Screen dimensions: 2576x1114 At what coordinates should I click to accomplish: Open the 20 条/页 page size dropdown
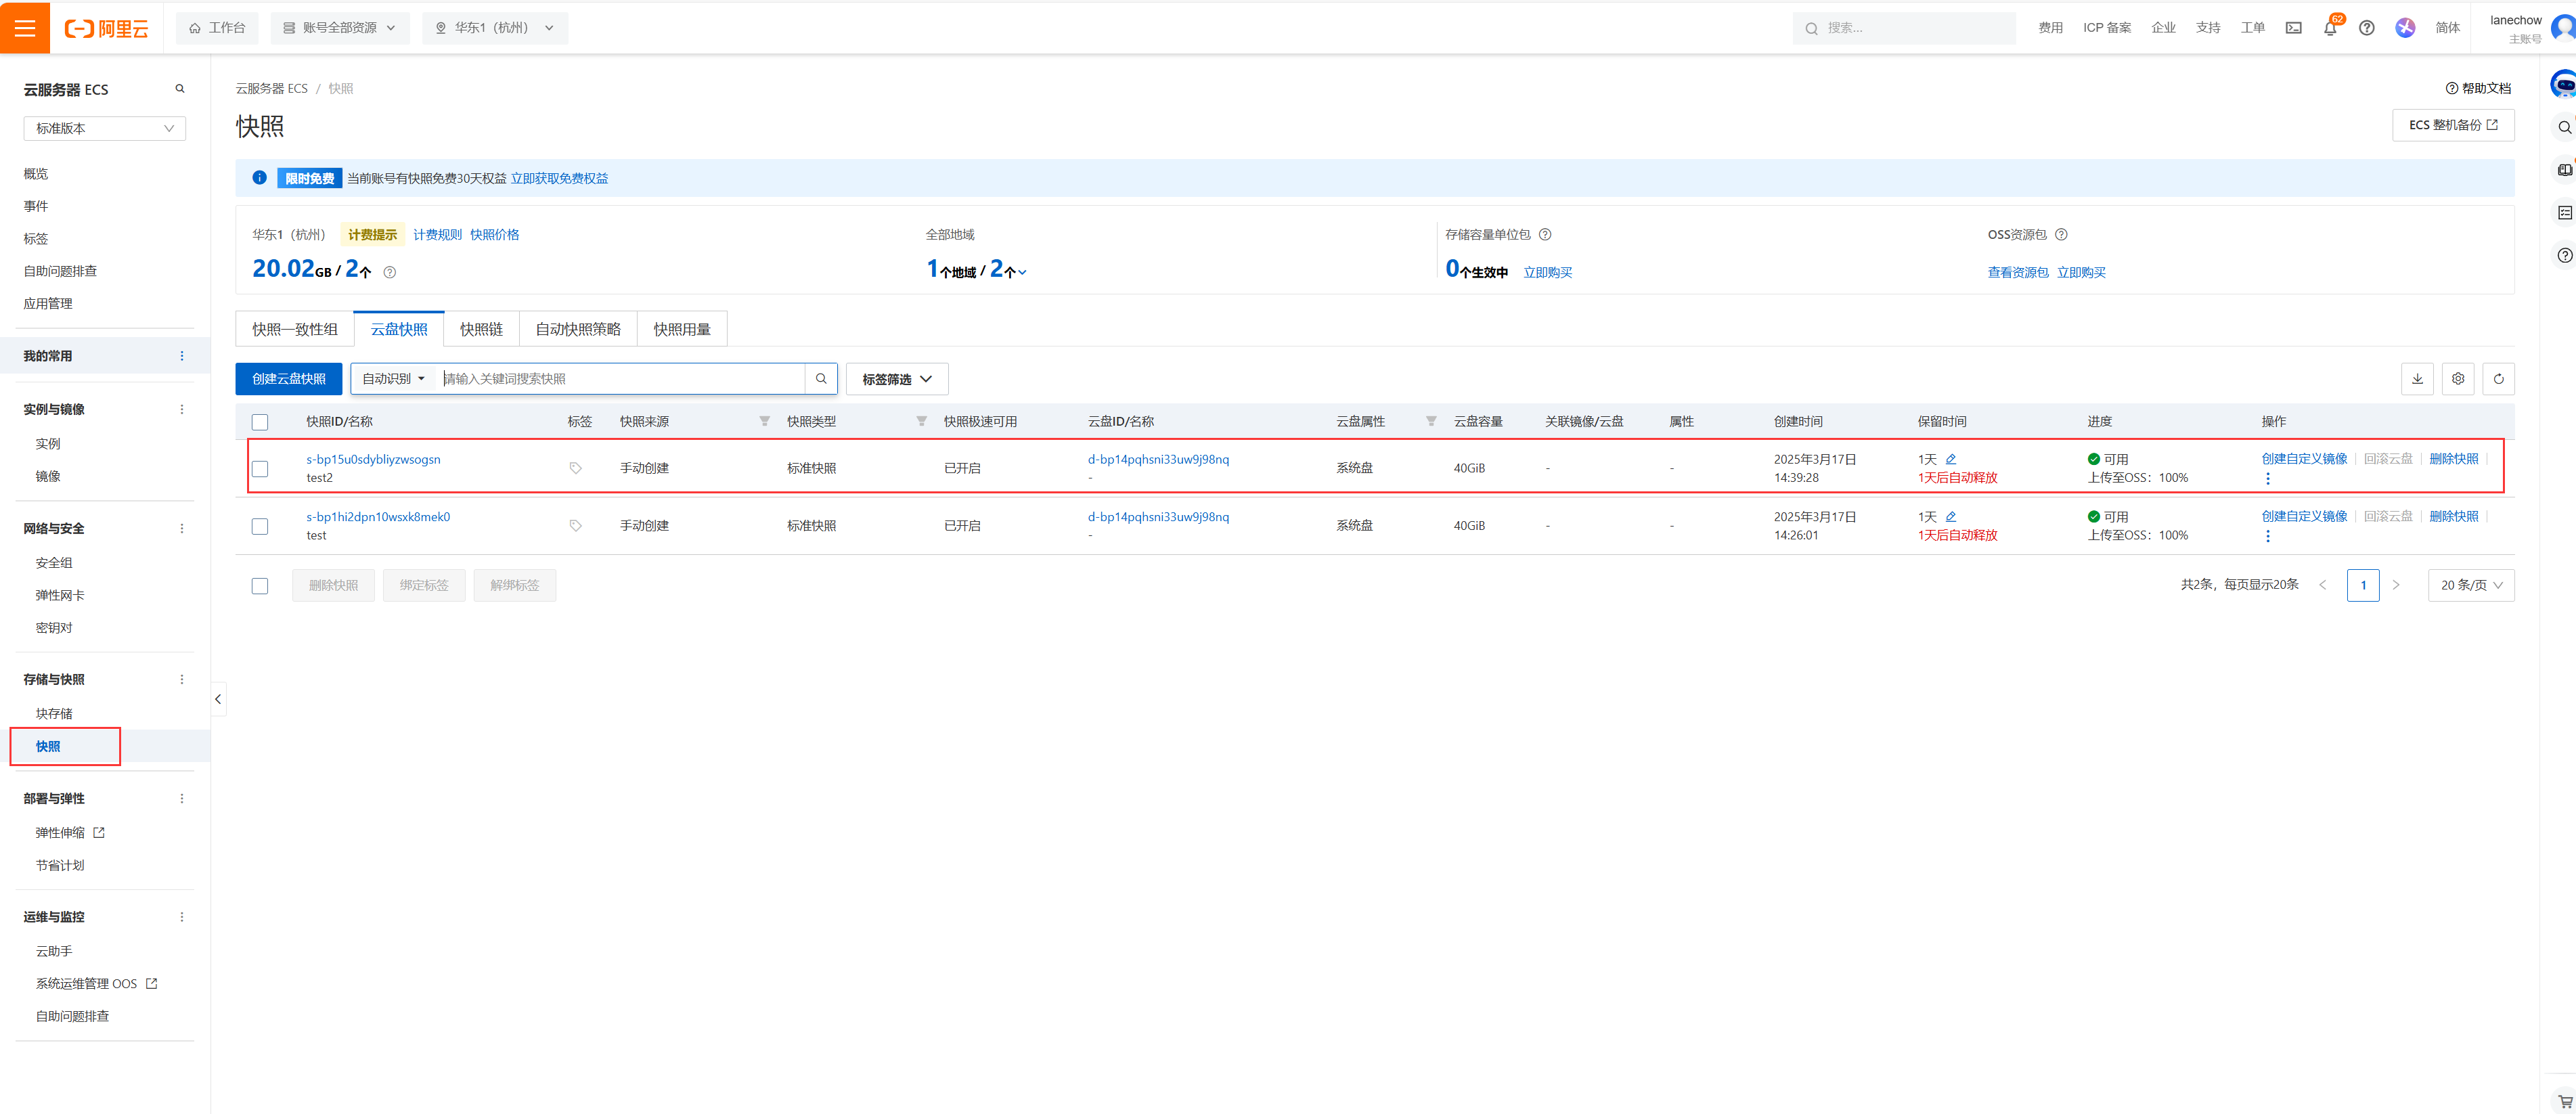2471,585
